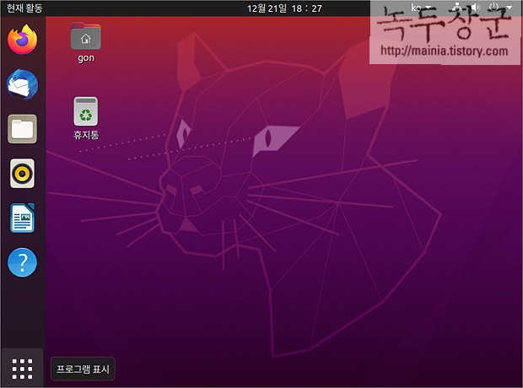This screenshot has height=388, width=523.
Task: Click the power icon in top bar
Action: point(493,8)
